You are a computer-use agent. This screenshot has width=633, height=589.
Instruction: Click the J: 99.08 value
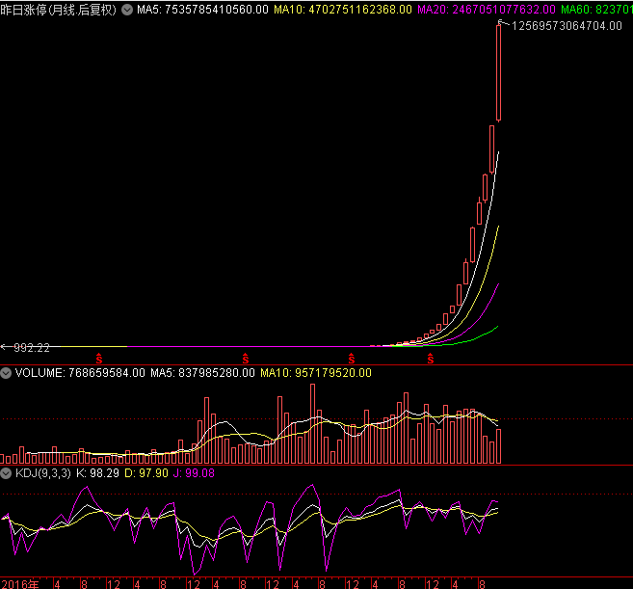[194, 473]
